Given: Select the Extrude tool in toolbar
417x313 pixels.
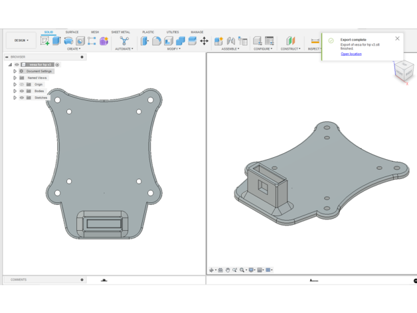Looking at the screenshot, I should (x=56, y=41).
